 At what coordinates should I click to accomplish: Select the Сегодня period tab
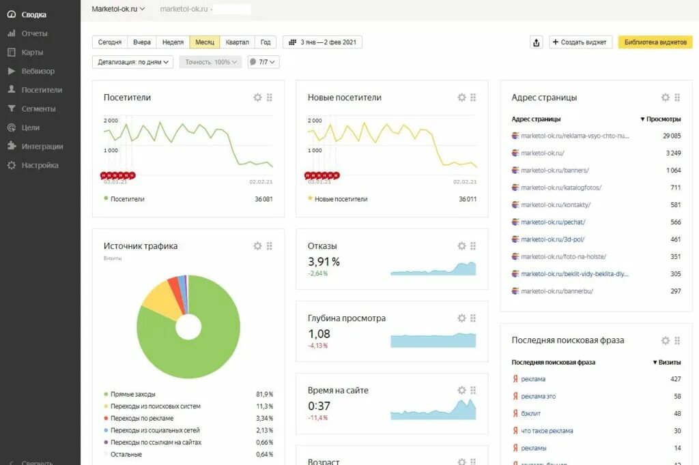(x=110, y=42)
